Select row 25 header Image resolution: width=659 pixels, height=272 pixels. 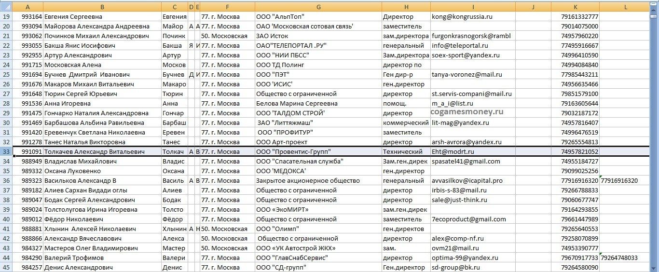6,74
